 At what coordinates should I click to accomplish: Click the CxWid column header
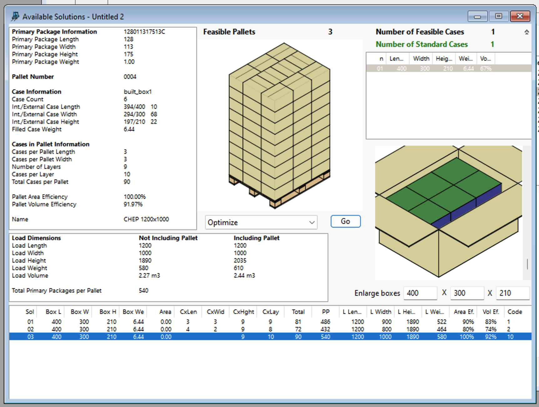tap(215, 312)
